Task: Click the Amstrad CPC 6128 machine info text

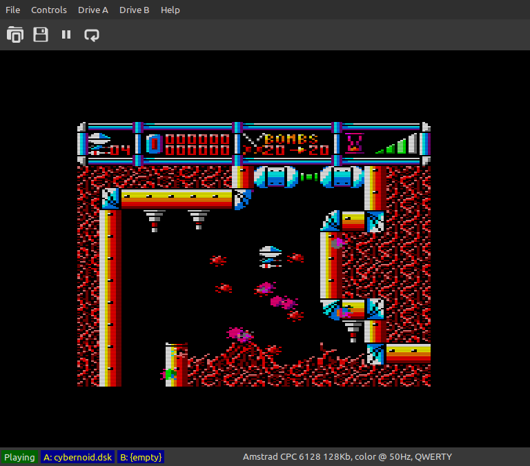Action: point(347,457)
